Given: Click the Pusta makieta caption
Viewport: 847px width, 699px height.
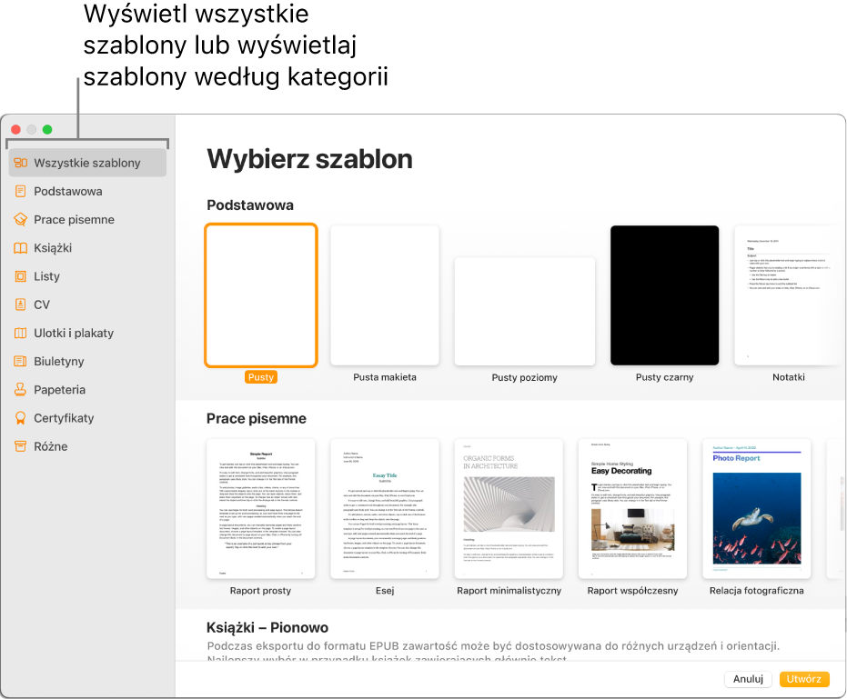Looking at the screenshot, I should click(x=385, y=377).
